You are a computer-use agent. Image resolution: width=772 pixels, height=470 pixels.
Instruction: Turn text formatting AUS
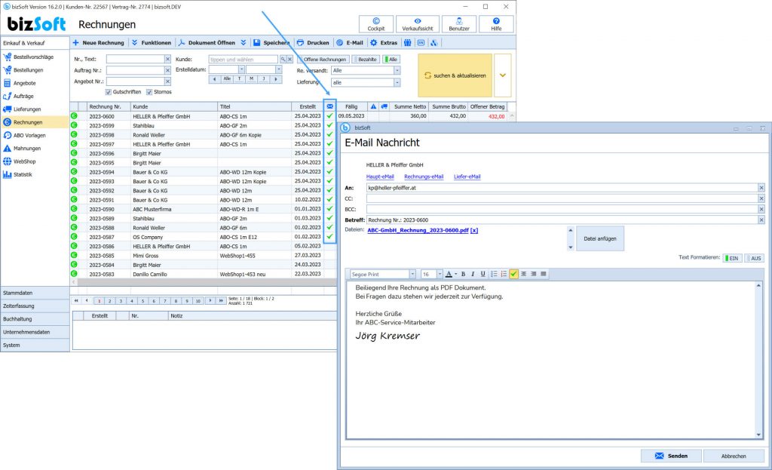754,258
